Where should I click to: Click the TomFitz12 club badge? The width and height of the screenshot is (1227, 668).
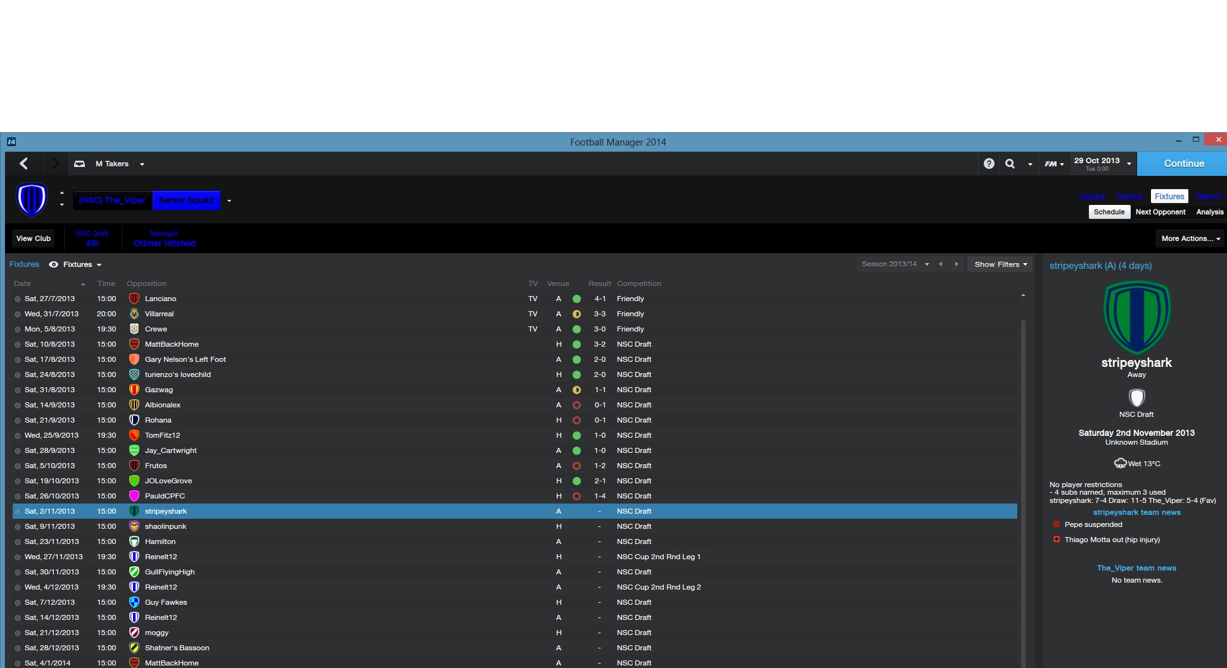(x=134, y=435)
